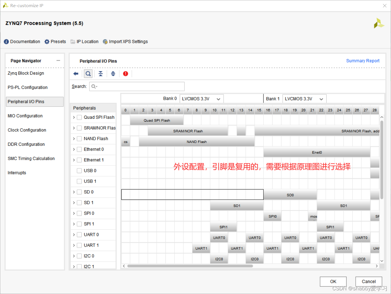Enable the USB 1 checkbox

point(79,181)
